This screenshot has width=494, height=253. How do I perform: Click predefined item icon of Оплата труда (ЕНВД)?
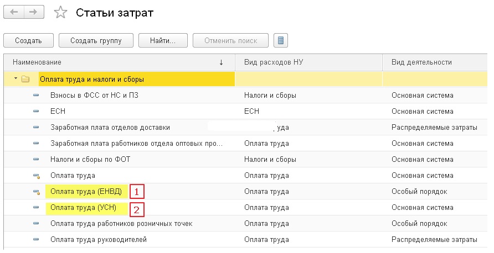coord(37,192)
